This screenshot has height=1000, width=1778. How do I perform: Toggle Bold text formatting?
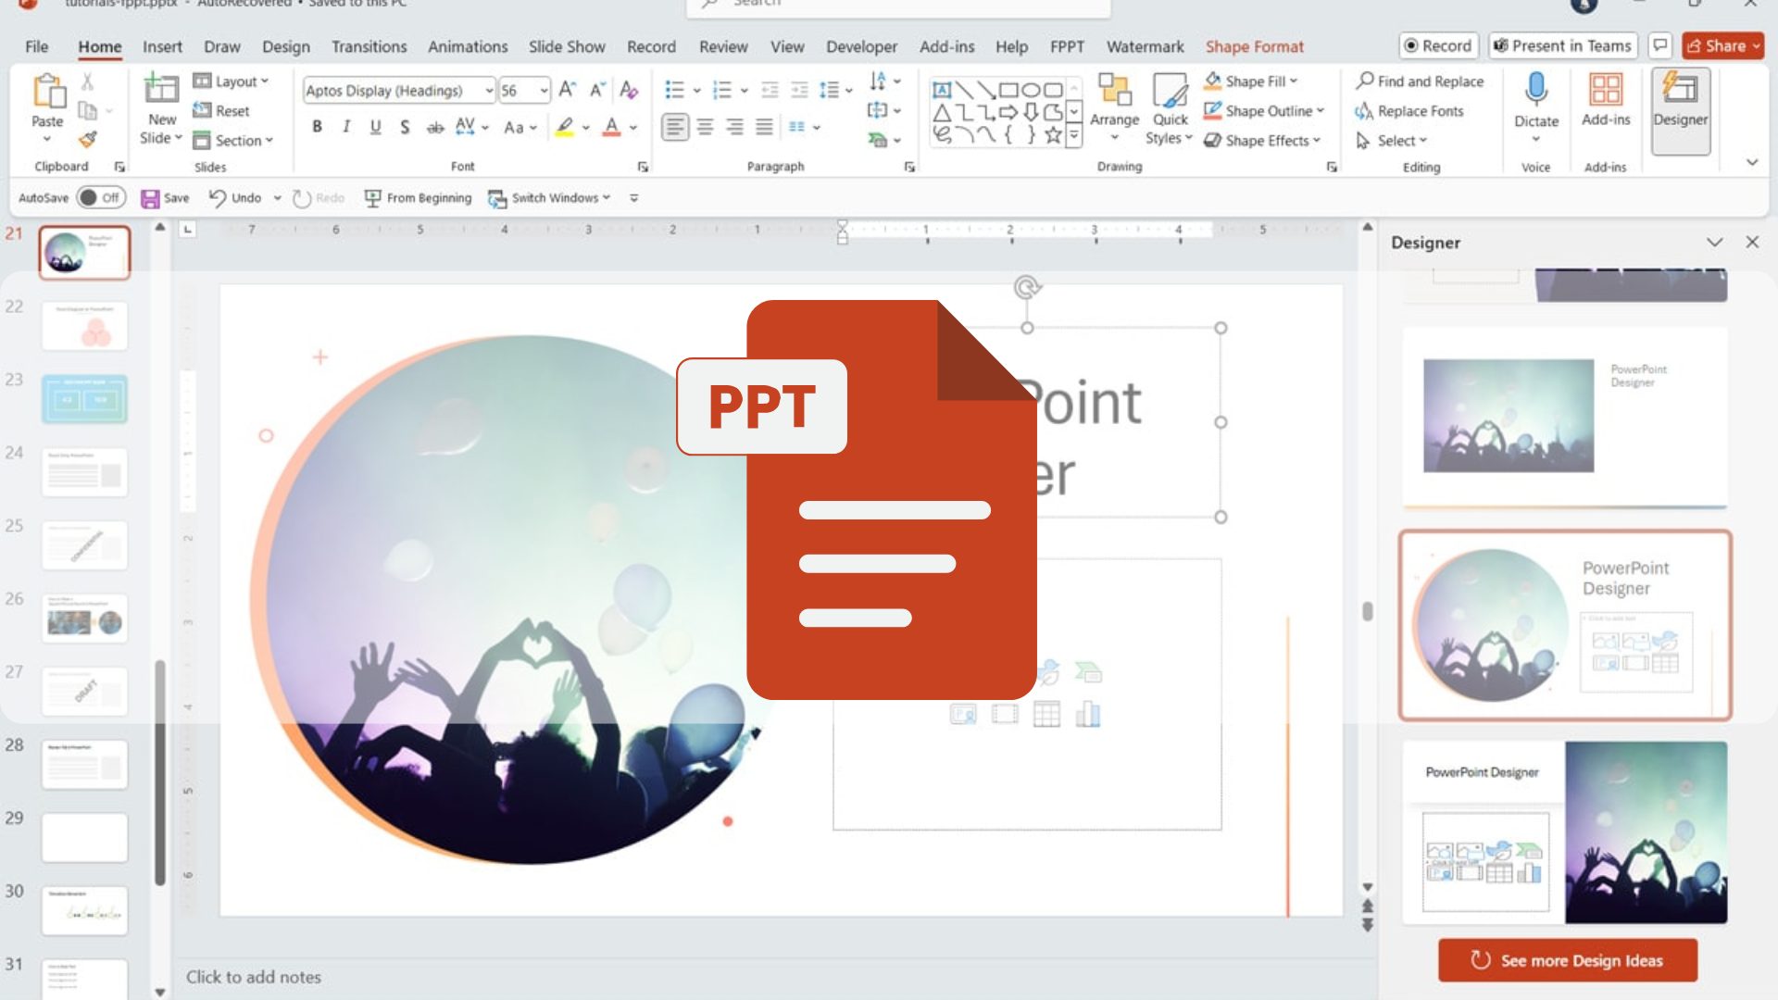coord(317,127)
